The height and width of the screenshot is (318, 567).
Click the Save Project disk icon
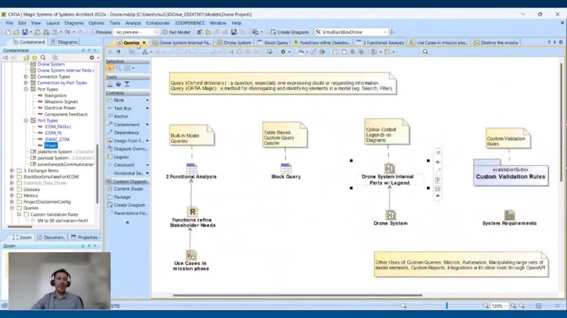click(x=25, y=32)
